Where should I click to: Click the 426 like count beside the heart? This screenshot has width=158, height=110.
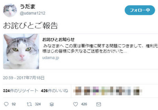point(84,104)
